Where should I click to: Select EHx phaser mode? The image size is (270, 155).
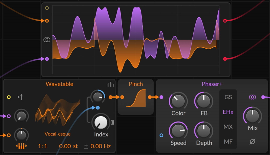(x=228, y=112)
